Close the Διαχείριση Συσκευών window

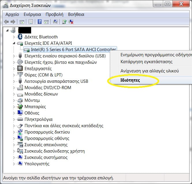coord(181,4)
